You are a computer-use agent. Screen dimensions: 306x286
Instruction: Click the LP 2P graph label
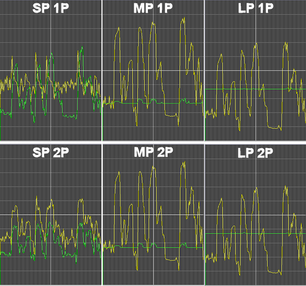pyautogui.click(x=255, y=153)
